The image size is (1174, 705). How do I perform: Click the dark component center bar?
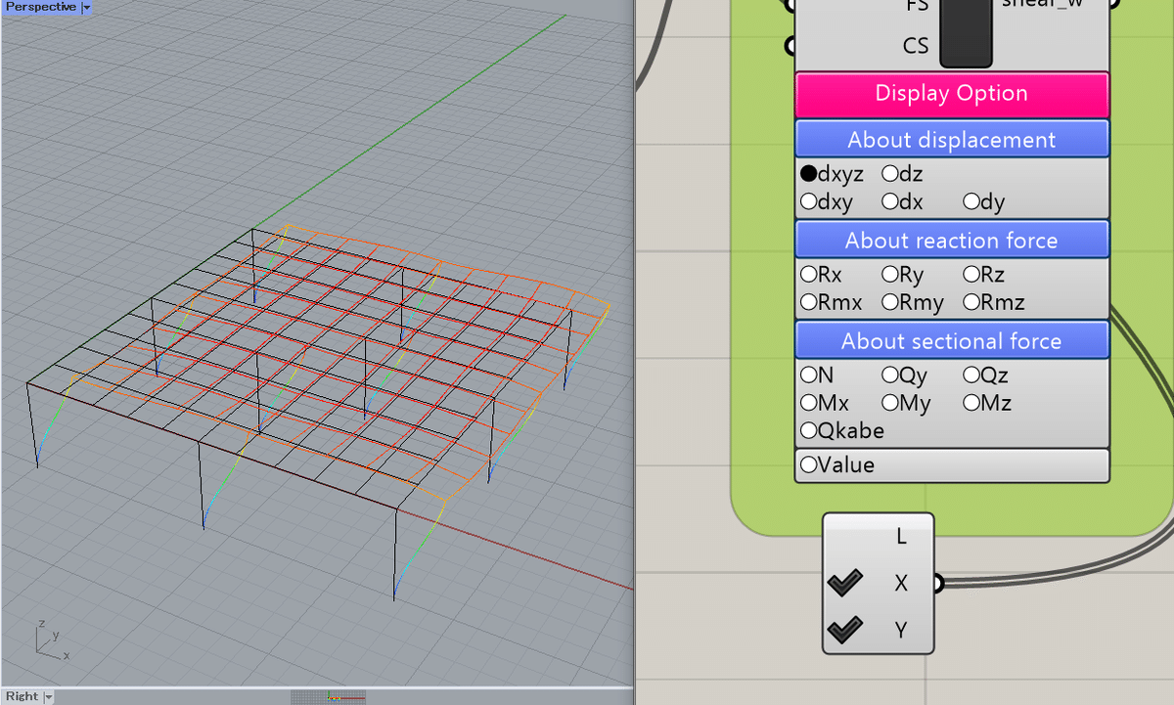966,31
